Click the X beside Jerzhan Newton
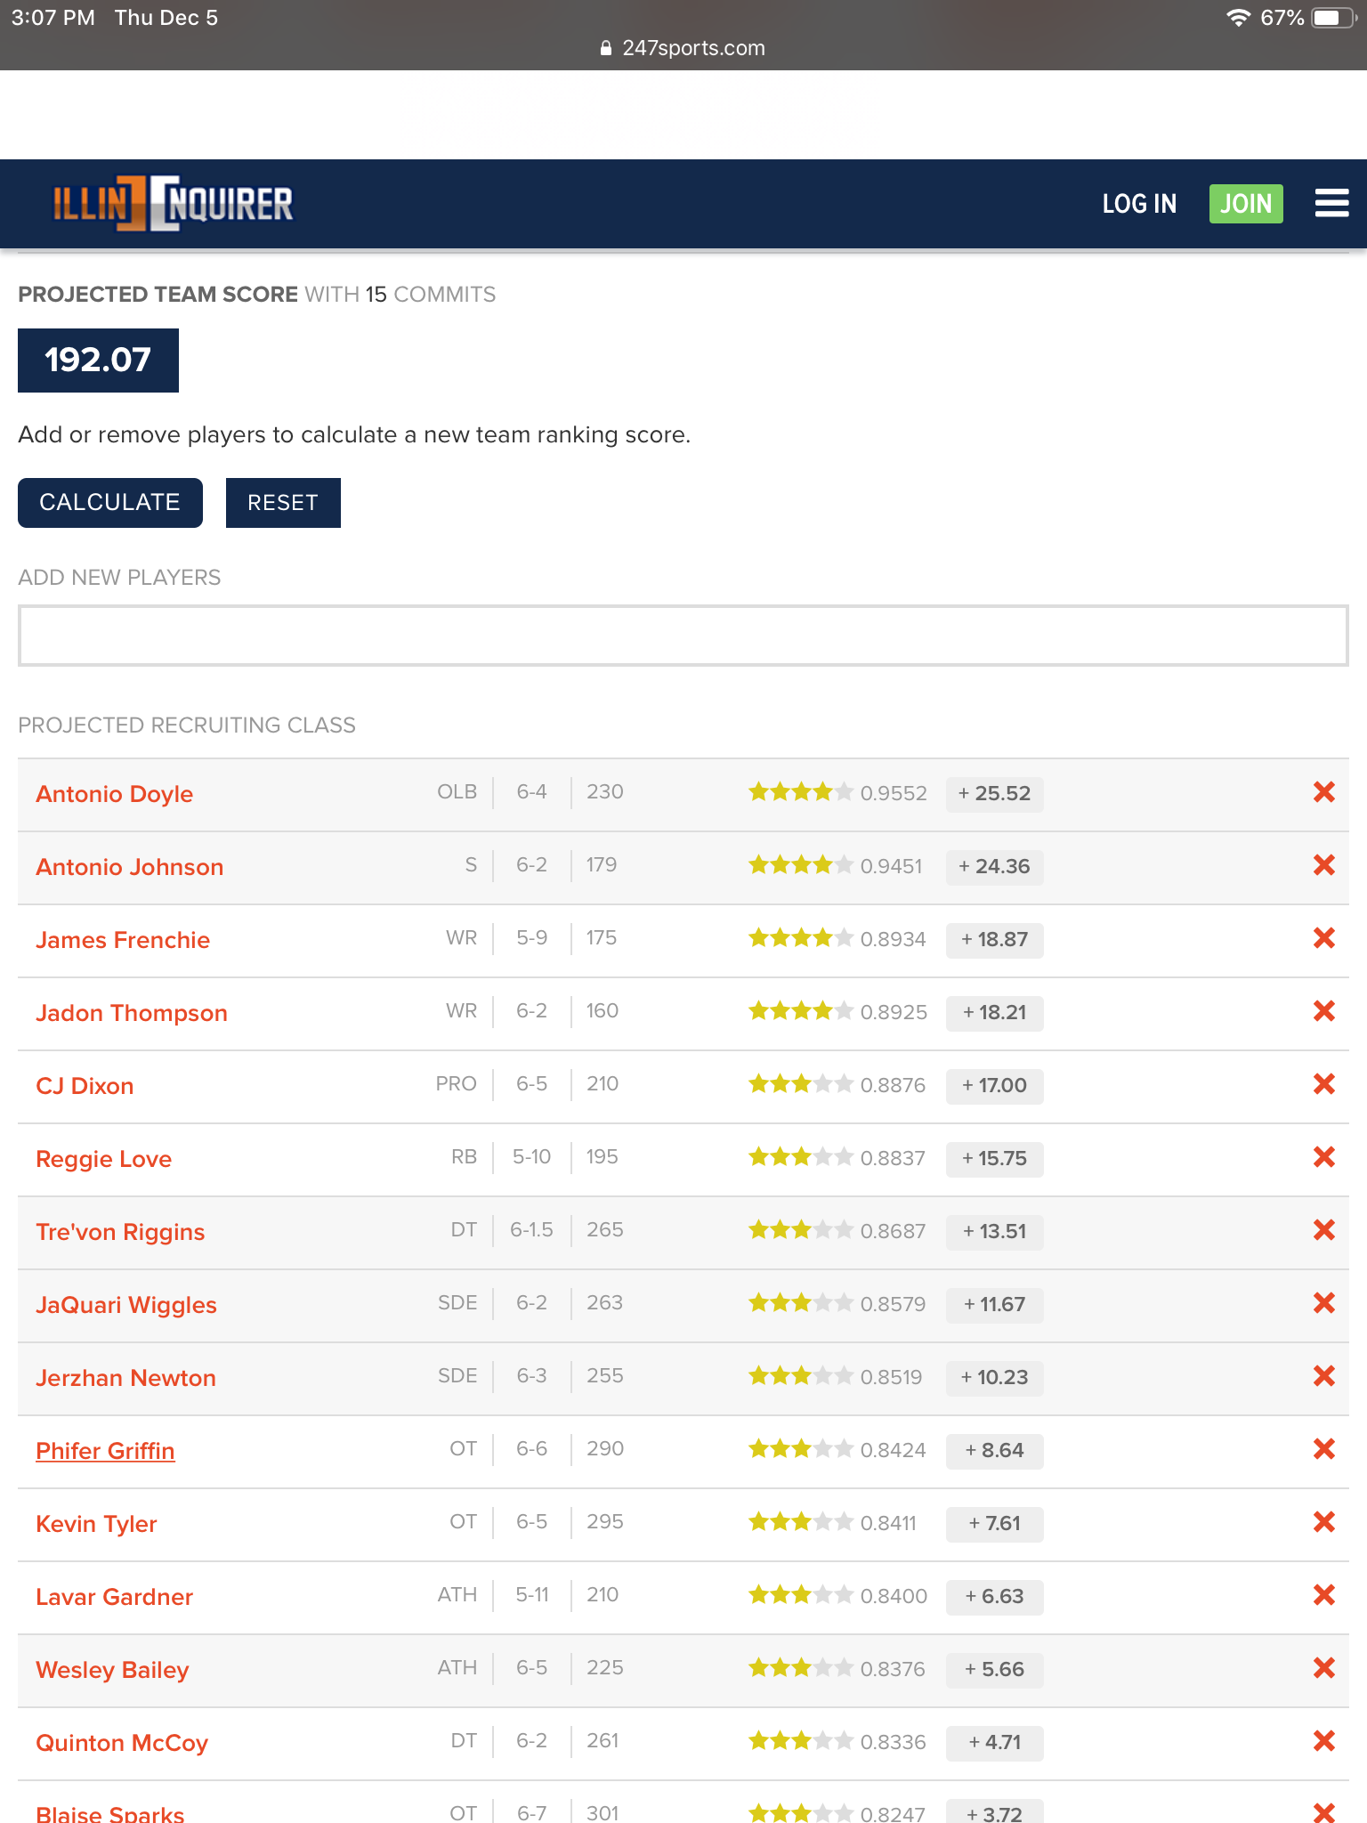This screenshot has height=1823, width=1367. point(1323,1376)
